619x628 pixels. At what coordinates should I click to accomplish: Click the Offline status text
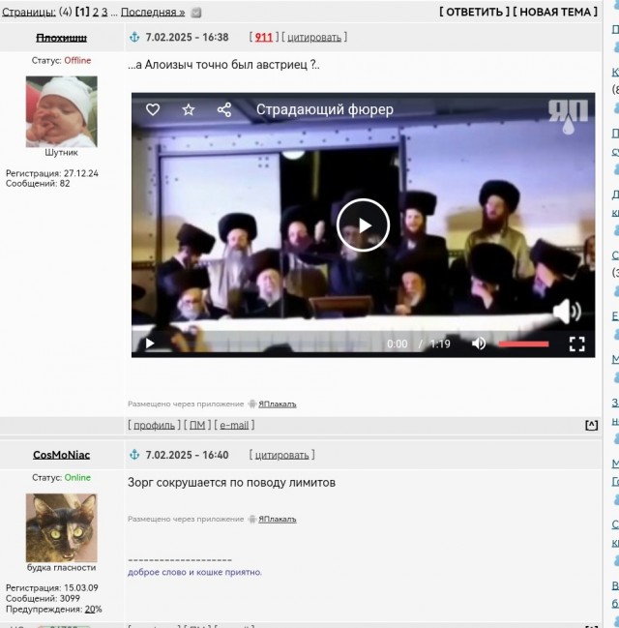77,60
